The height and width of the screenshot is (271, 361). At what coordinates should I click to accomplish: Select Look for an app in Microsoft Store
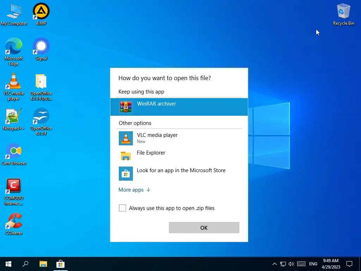point(179,173)
